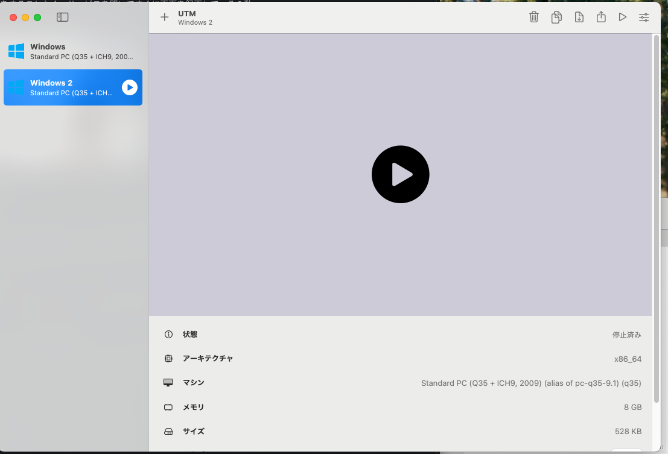Click the マシン label
This screenshot has height=454, width=668.
pos(194,382)
